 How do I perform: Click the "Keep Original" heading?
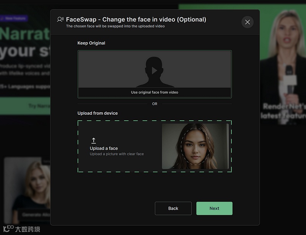tap(91, 43)
